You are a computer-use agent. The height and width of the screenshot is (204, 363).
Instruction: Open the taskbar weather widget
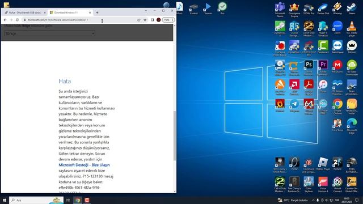click(293, 200)
